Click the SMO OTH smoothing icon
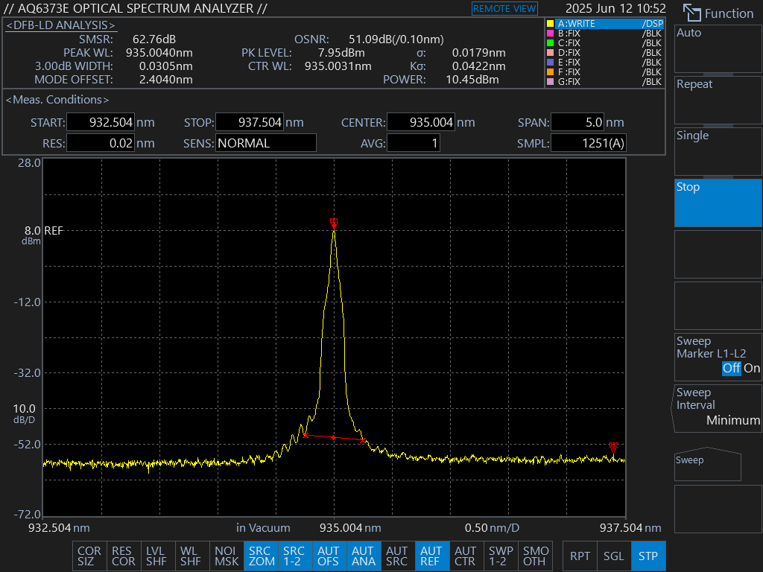The height and width of the screenshot is (572, 763). 535,556
